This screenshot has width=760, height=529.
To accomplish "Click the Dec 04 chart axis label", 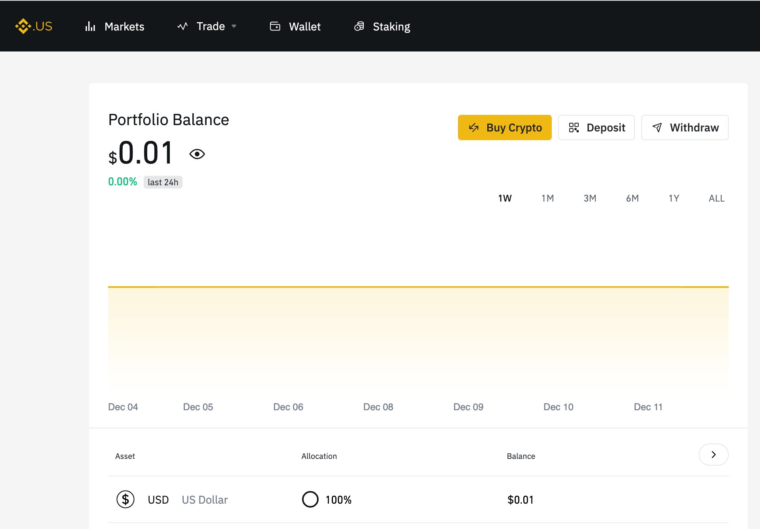I will pos(123,407).
